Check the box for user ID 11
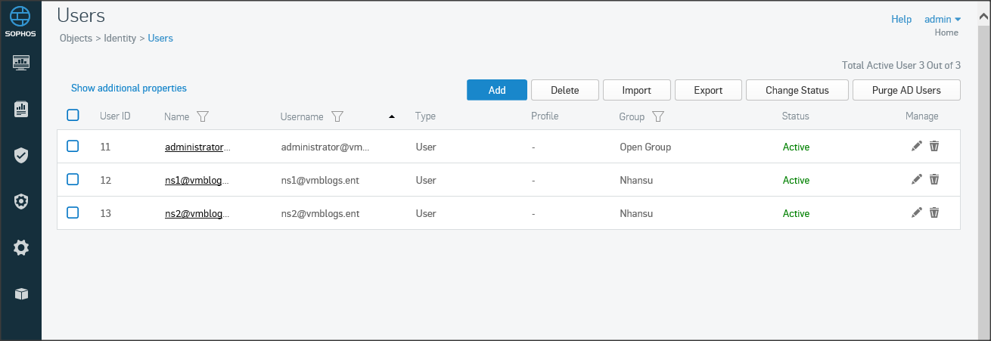 pos(73,147)
